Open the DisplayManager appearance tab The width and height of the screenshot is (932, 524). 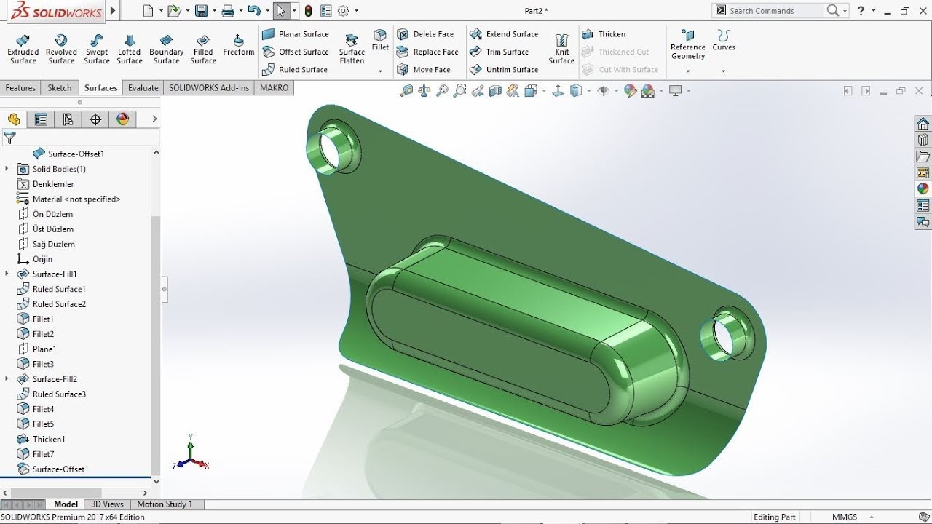click(x=122, y=119)
